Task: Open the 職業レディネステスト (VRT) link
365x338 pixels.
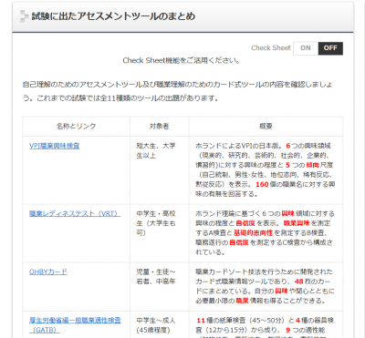Action: pyautogui.click(x=75, y=213)
